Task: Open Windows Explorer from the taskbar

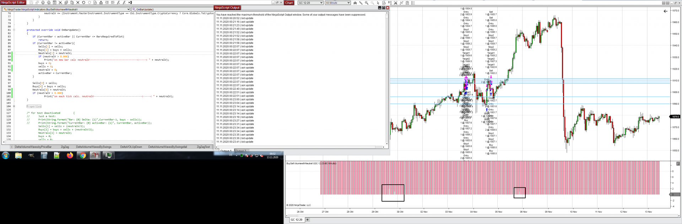Action: [18, 155]
